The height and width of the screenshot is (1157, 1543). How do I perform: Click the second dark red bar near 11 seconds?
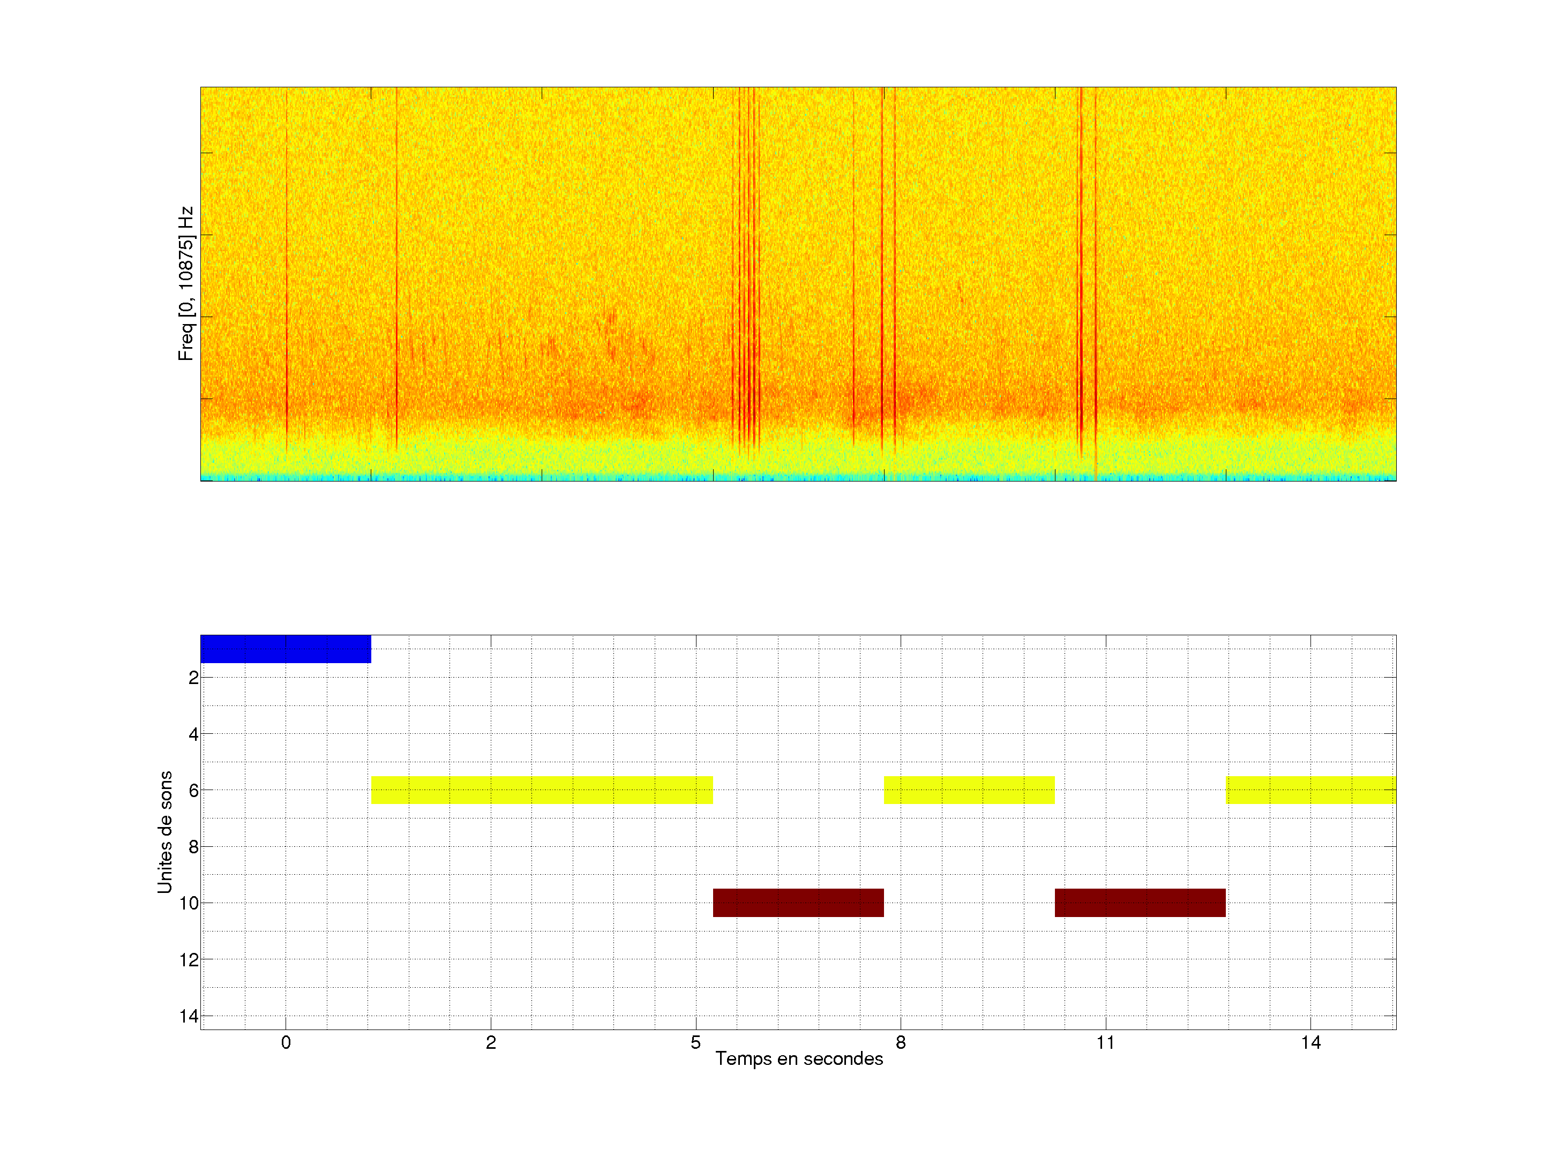pos(1140,903)
